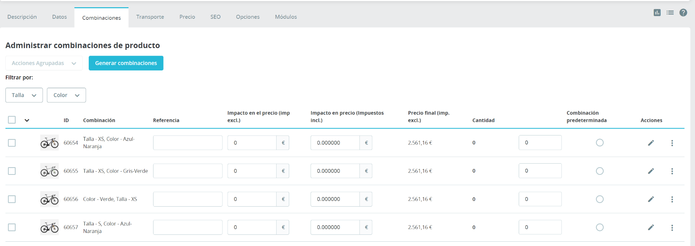The width and height of the screenshot is (695, 246).
Task: Tick the checkbox for combination 60654
Action: 12,143
